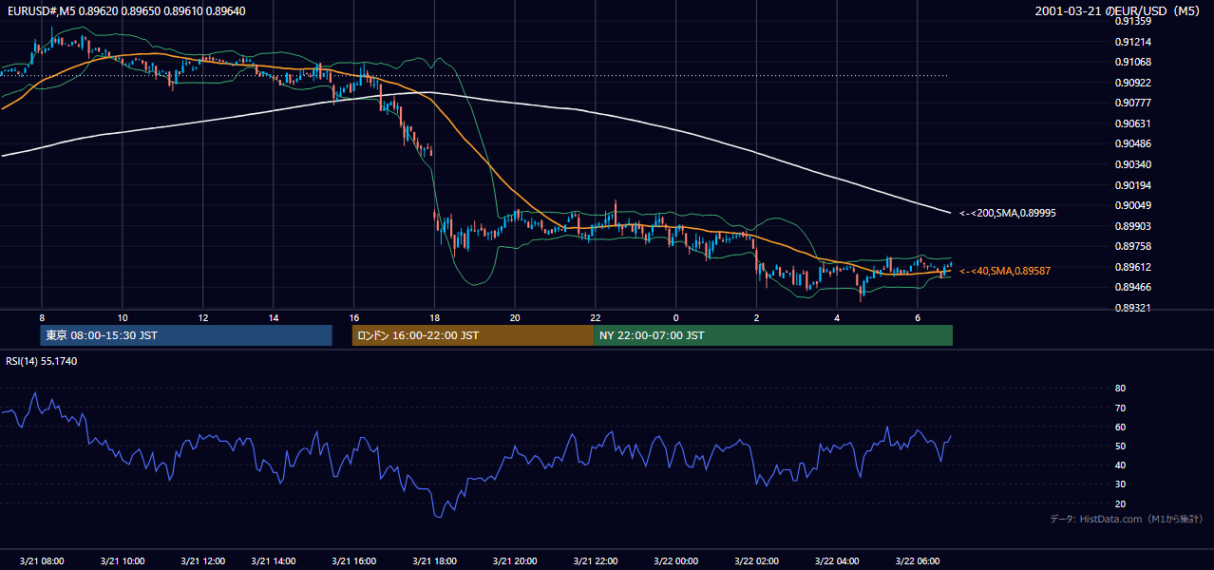The height and width of the screenshot is (570, 1214).
Task: Click the RSI scale value 50
Action: click(x=1120, y=446)
